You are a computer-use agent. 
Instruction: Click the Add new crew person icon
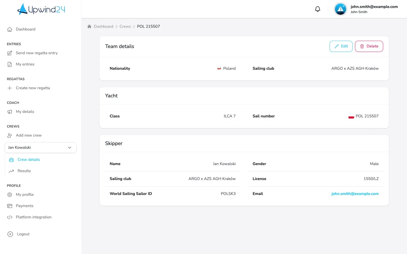coord(10,135)
